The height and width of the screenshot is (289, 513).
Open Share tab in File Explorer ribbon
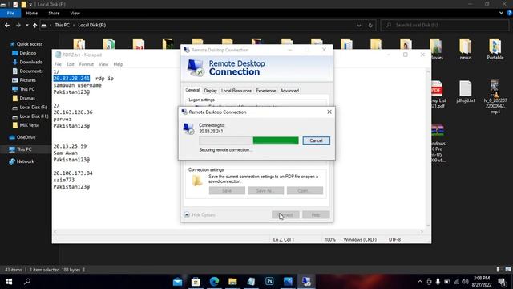(54, 13)
